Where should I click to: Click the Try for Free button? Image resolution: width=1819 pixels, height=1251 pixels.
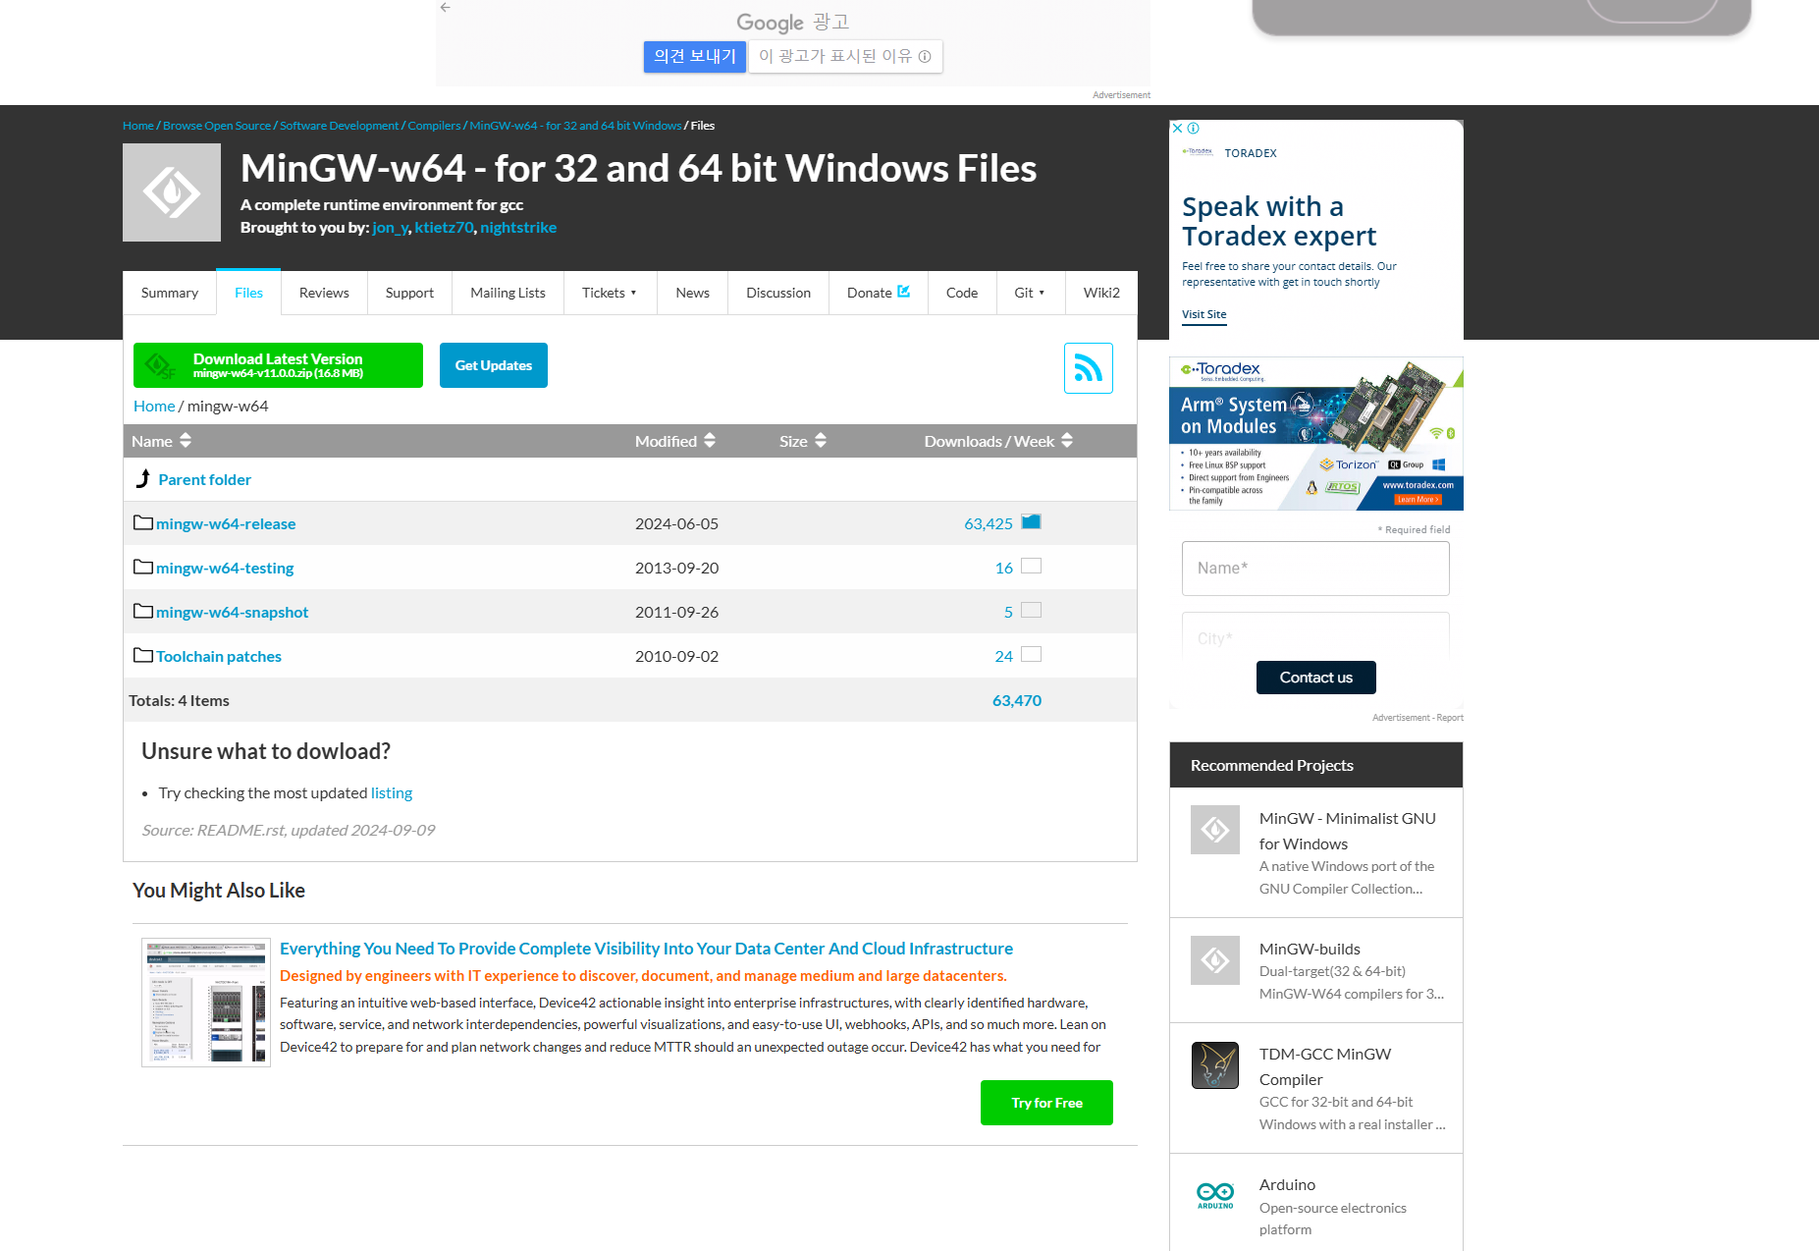click(x=1046, y=1103)
